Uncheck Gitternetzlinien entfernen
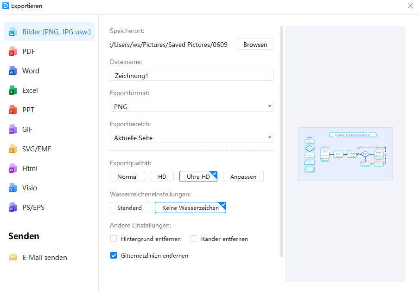The image size is (419, 292). [x=114, y=256]
